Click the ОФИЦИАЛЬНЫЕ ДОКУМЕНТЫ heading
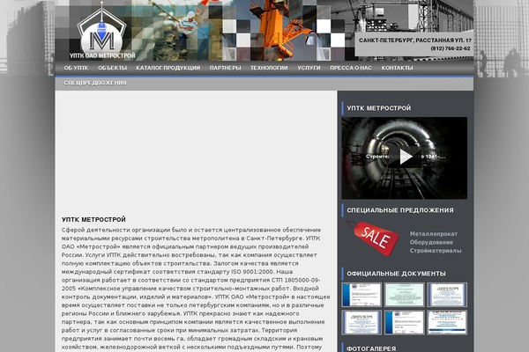Screen dimensions: 529x352 tap(396, 274)
